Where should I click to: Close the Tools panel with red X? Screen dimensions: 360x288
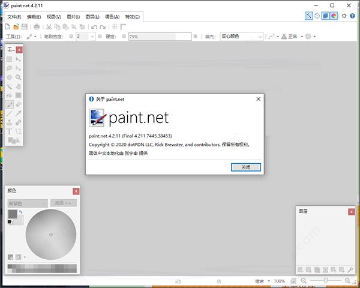click(19, 50)
